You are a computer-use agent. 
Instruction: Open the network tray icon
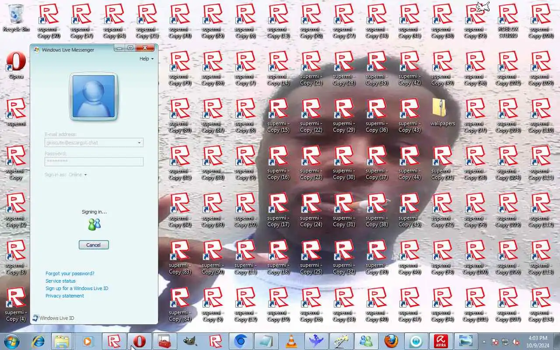pos(505,342)
